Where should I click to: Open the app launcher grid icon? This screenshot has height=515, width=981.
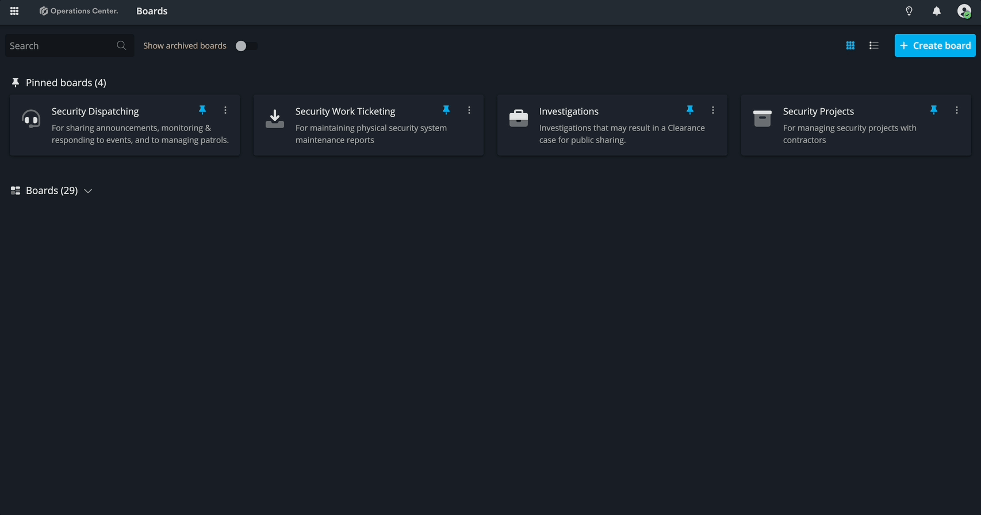click(14, 11)
